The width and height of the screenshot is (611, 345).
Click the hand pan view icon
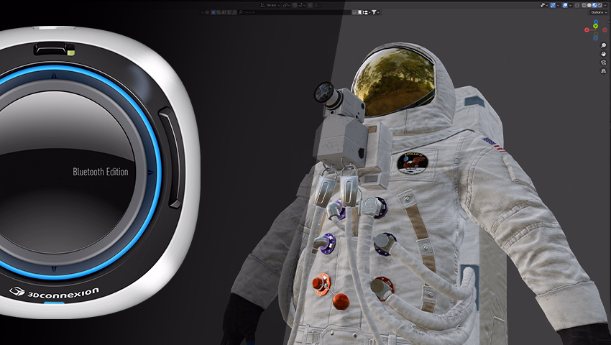click(x=603, y=54)
